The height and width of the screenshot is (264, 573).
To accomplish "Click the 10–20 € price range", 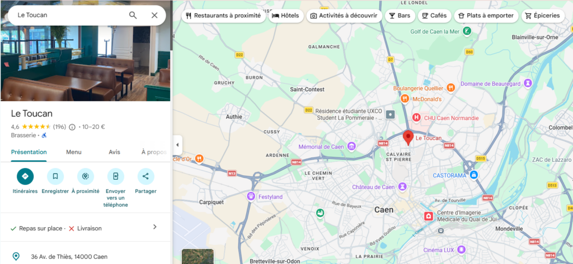I will pyautogui.click(x=93, y=127).
